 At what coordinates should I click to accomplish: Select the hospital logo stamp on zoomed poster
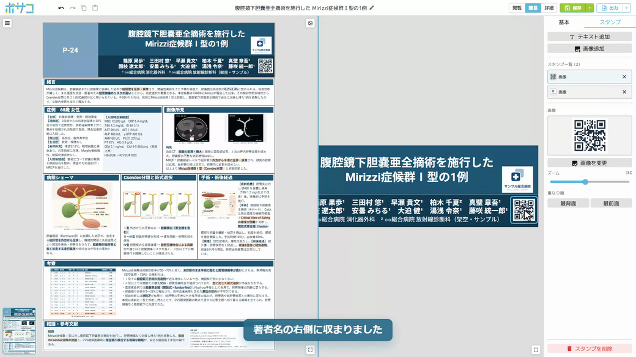pos(517,179)
